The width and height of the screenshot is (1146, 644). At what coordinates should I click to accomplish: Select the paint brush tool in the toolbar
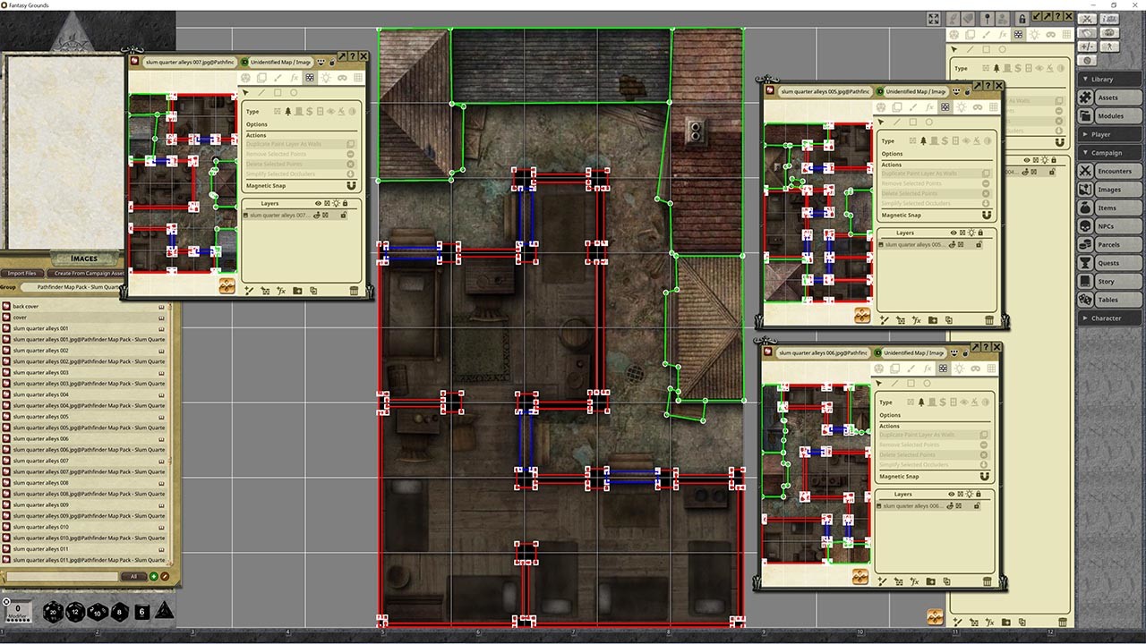point(278,78)
